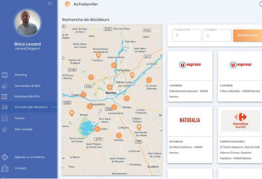
Task: Click CARREFOUR MARKET card title
Action: click(x=233, y=142)
